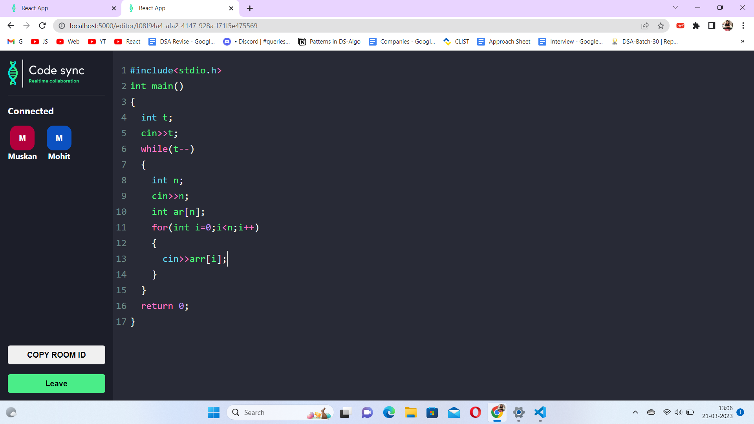Reload the page
Viewport: 754px width, 424px height.
(42, 26)
